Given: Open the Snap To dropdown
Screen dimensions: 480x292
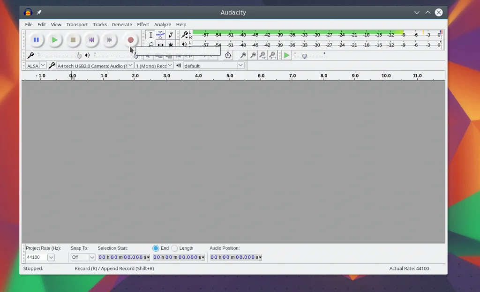Looking at the screenshot, I should 92,257.
